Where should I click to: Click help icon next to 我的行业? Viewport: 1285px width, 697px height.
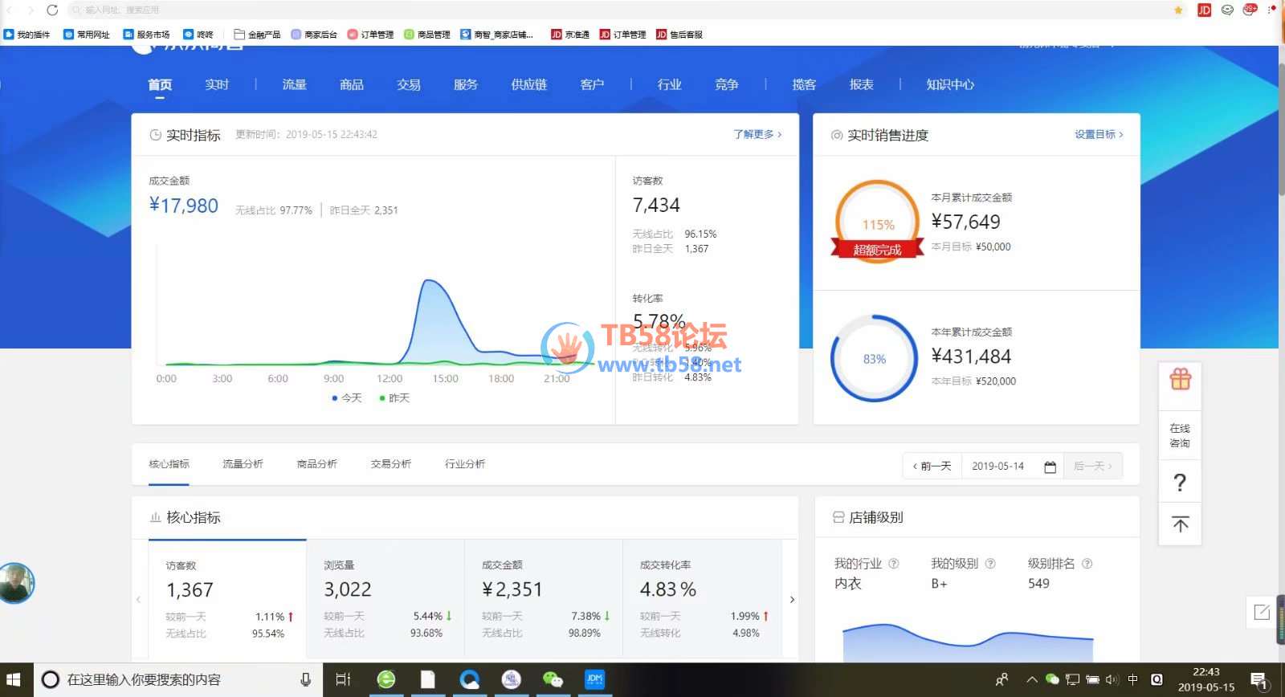(x=894, y=564)
